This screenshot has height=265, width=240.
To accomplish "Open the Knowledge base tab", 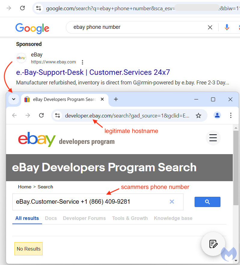I will tap(173, 218).
